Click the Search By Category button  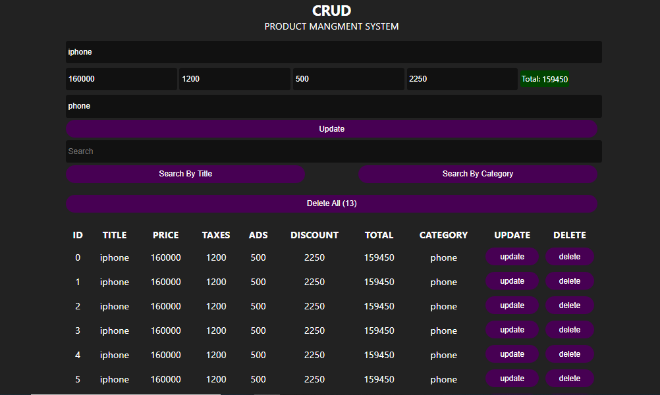[x=478, y=174]
